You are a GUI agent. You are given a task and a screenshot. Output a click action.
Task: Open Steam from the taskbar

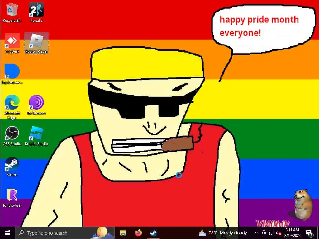153,233
